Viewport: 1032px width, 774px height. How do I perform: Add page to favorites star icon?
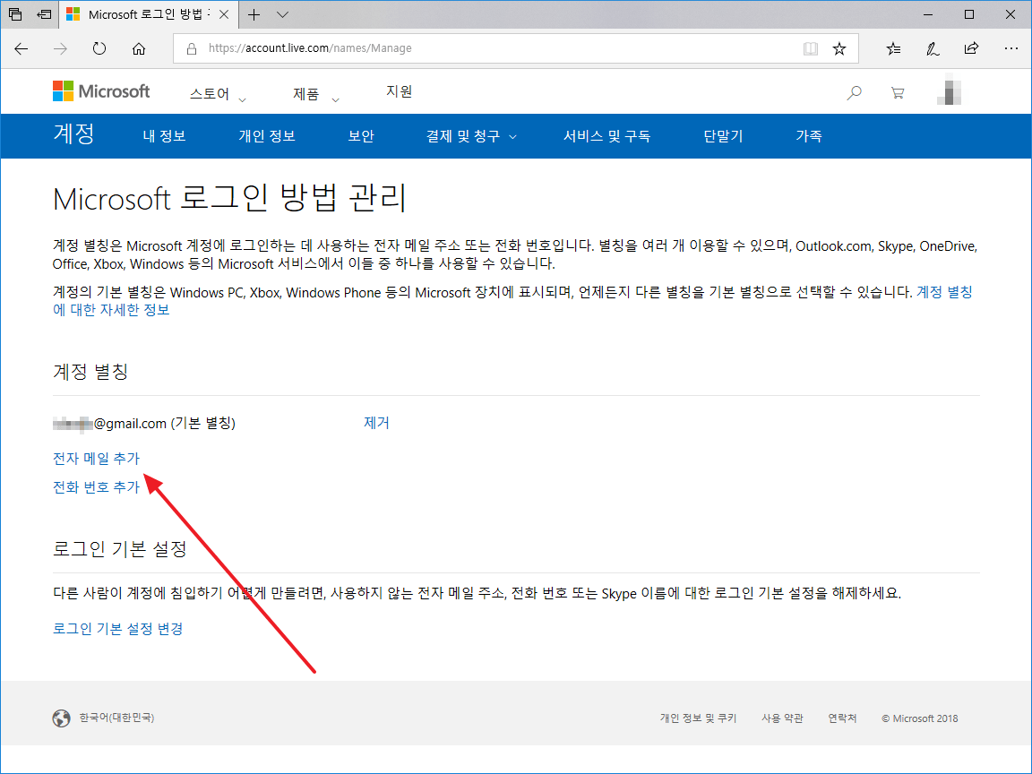(839, 48)
